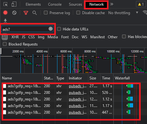Open the warnings badge showing 1
147x124 pixels.
coord(141,4)
